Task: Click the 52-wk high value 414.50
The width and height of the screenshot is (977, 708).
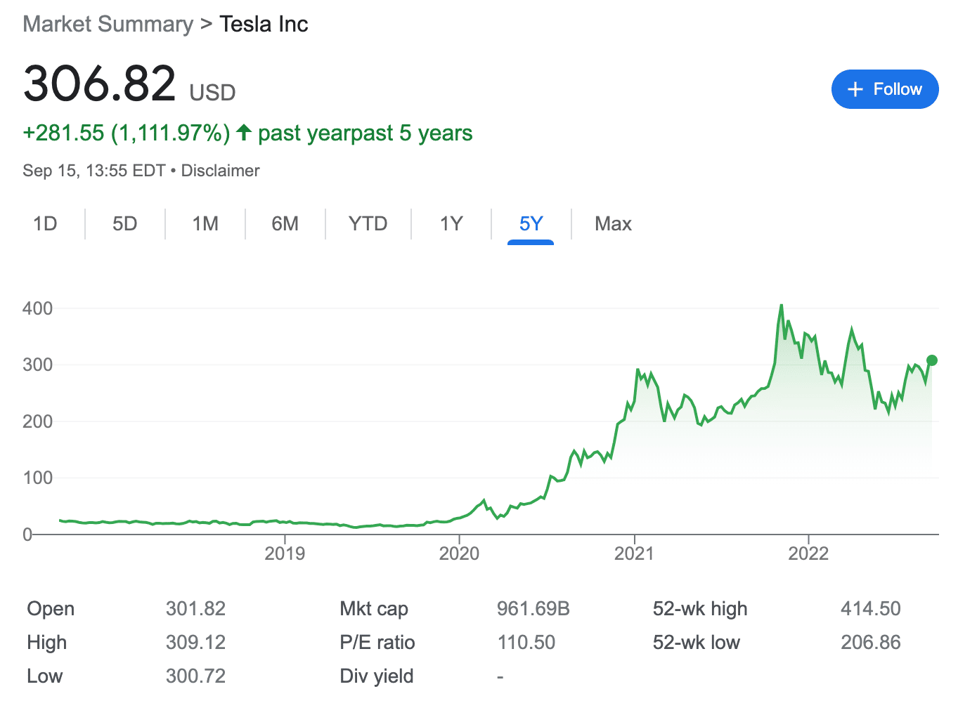Action: [x=870, y=608]
